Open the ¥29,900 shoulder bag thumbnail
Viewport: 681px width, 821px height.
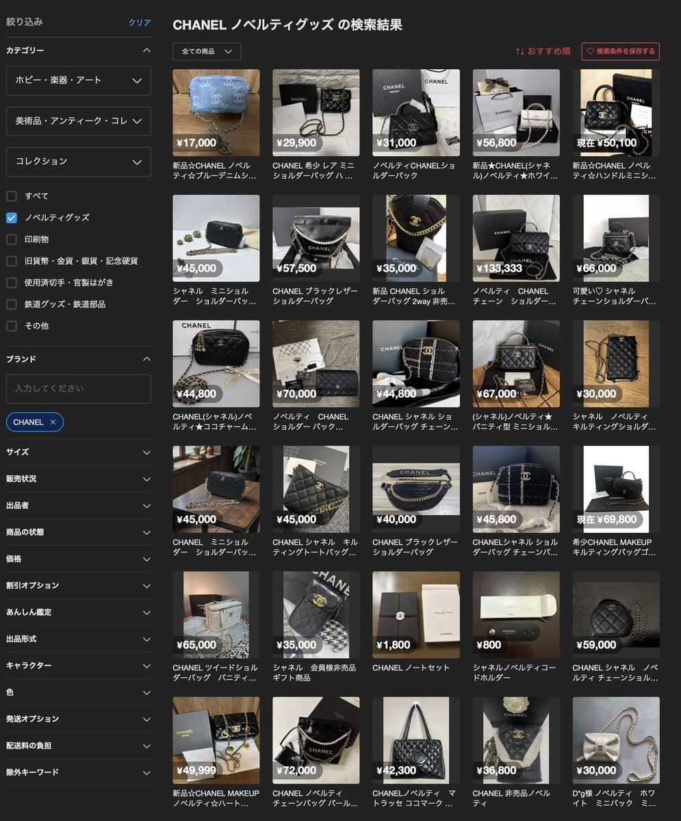coord(316,112)
